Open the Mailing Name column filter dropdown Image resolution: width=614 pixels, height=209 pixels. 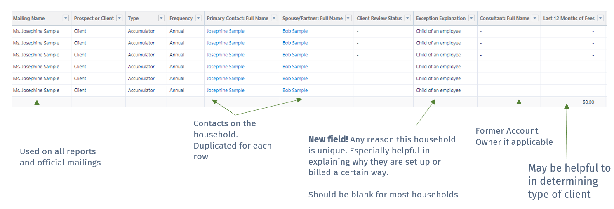pyautogui.click(x=66, y=18)
